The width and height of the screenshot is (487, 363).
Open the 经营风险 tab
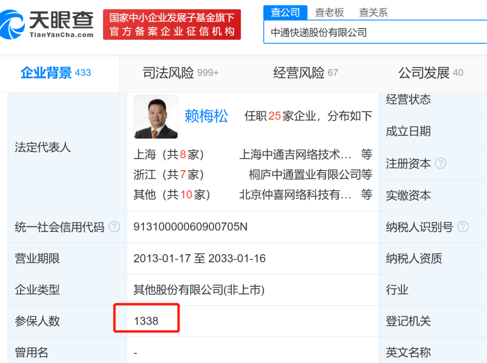299,72
